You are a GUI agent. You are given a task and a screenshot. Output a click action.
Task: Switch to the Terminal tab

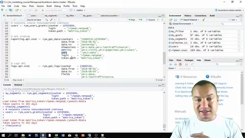[x=18, y=85]
